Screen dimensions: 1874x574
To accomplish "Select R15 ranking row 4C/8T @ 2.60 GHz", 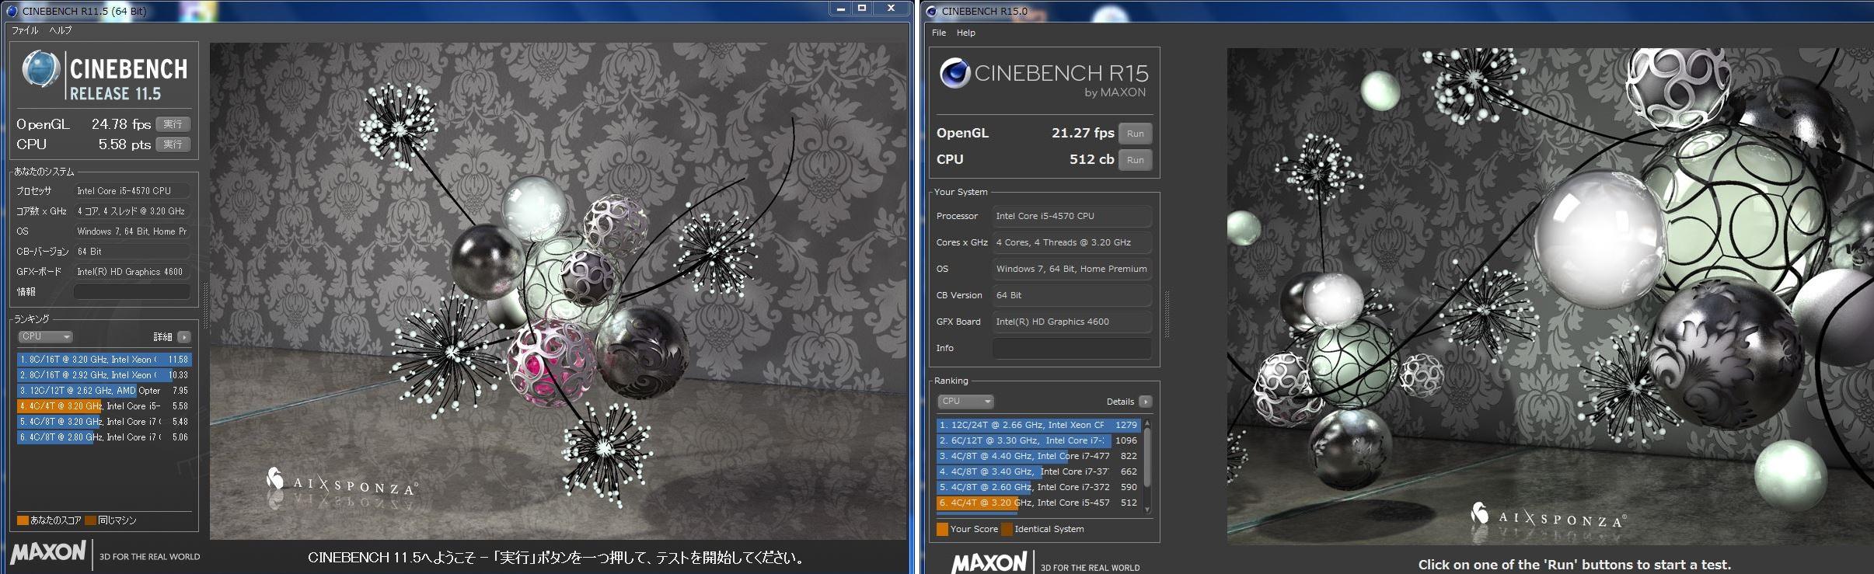I will [x=1038, y=487].
